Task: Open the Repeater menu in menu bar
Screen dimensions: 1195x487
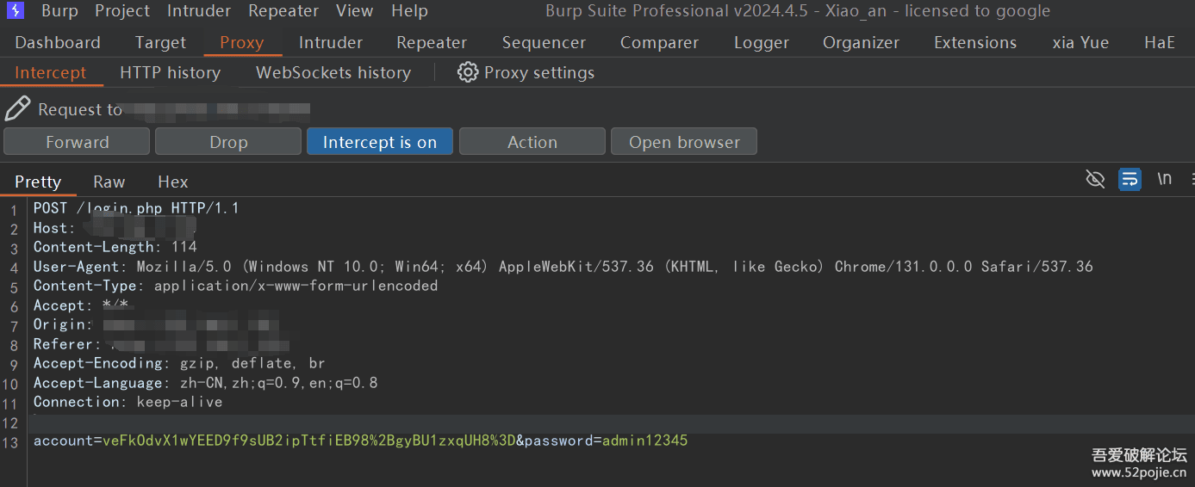Action: [x=283, y=11]
